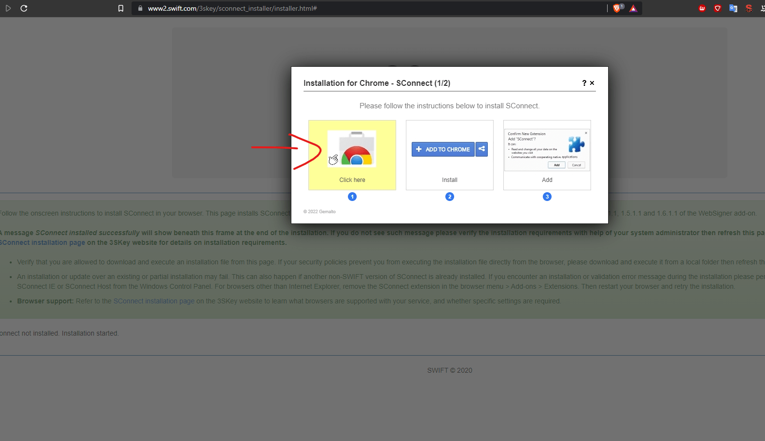This screenshot has width=765, height=441.
Task: Click the 'Browser support:' bold label
Action: [x=45, y=301]
